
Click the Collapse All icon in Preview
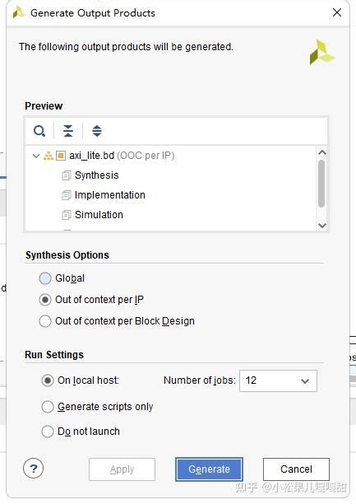click(x=68, y=131)
